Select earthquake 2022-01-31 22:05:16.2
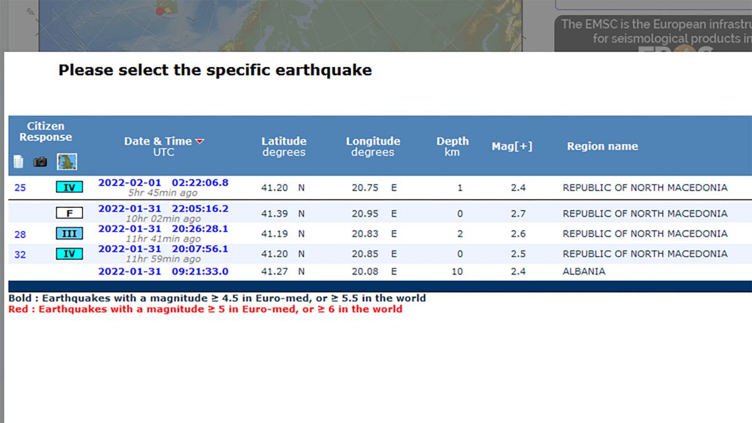 [163, 209]
